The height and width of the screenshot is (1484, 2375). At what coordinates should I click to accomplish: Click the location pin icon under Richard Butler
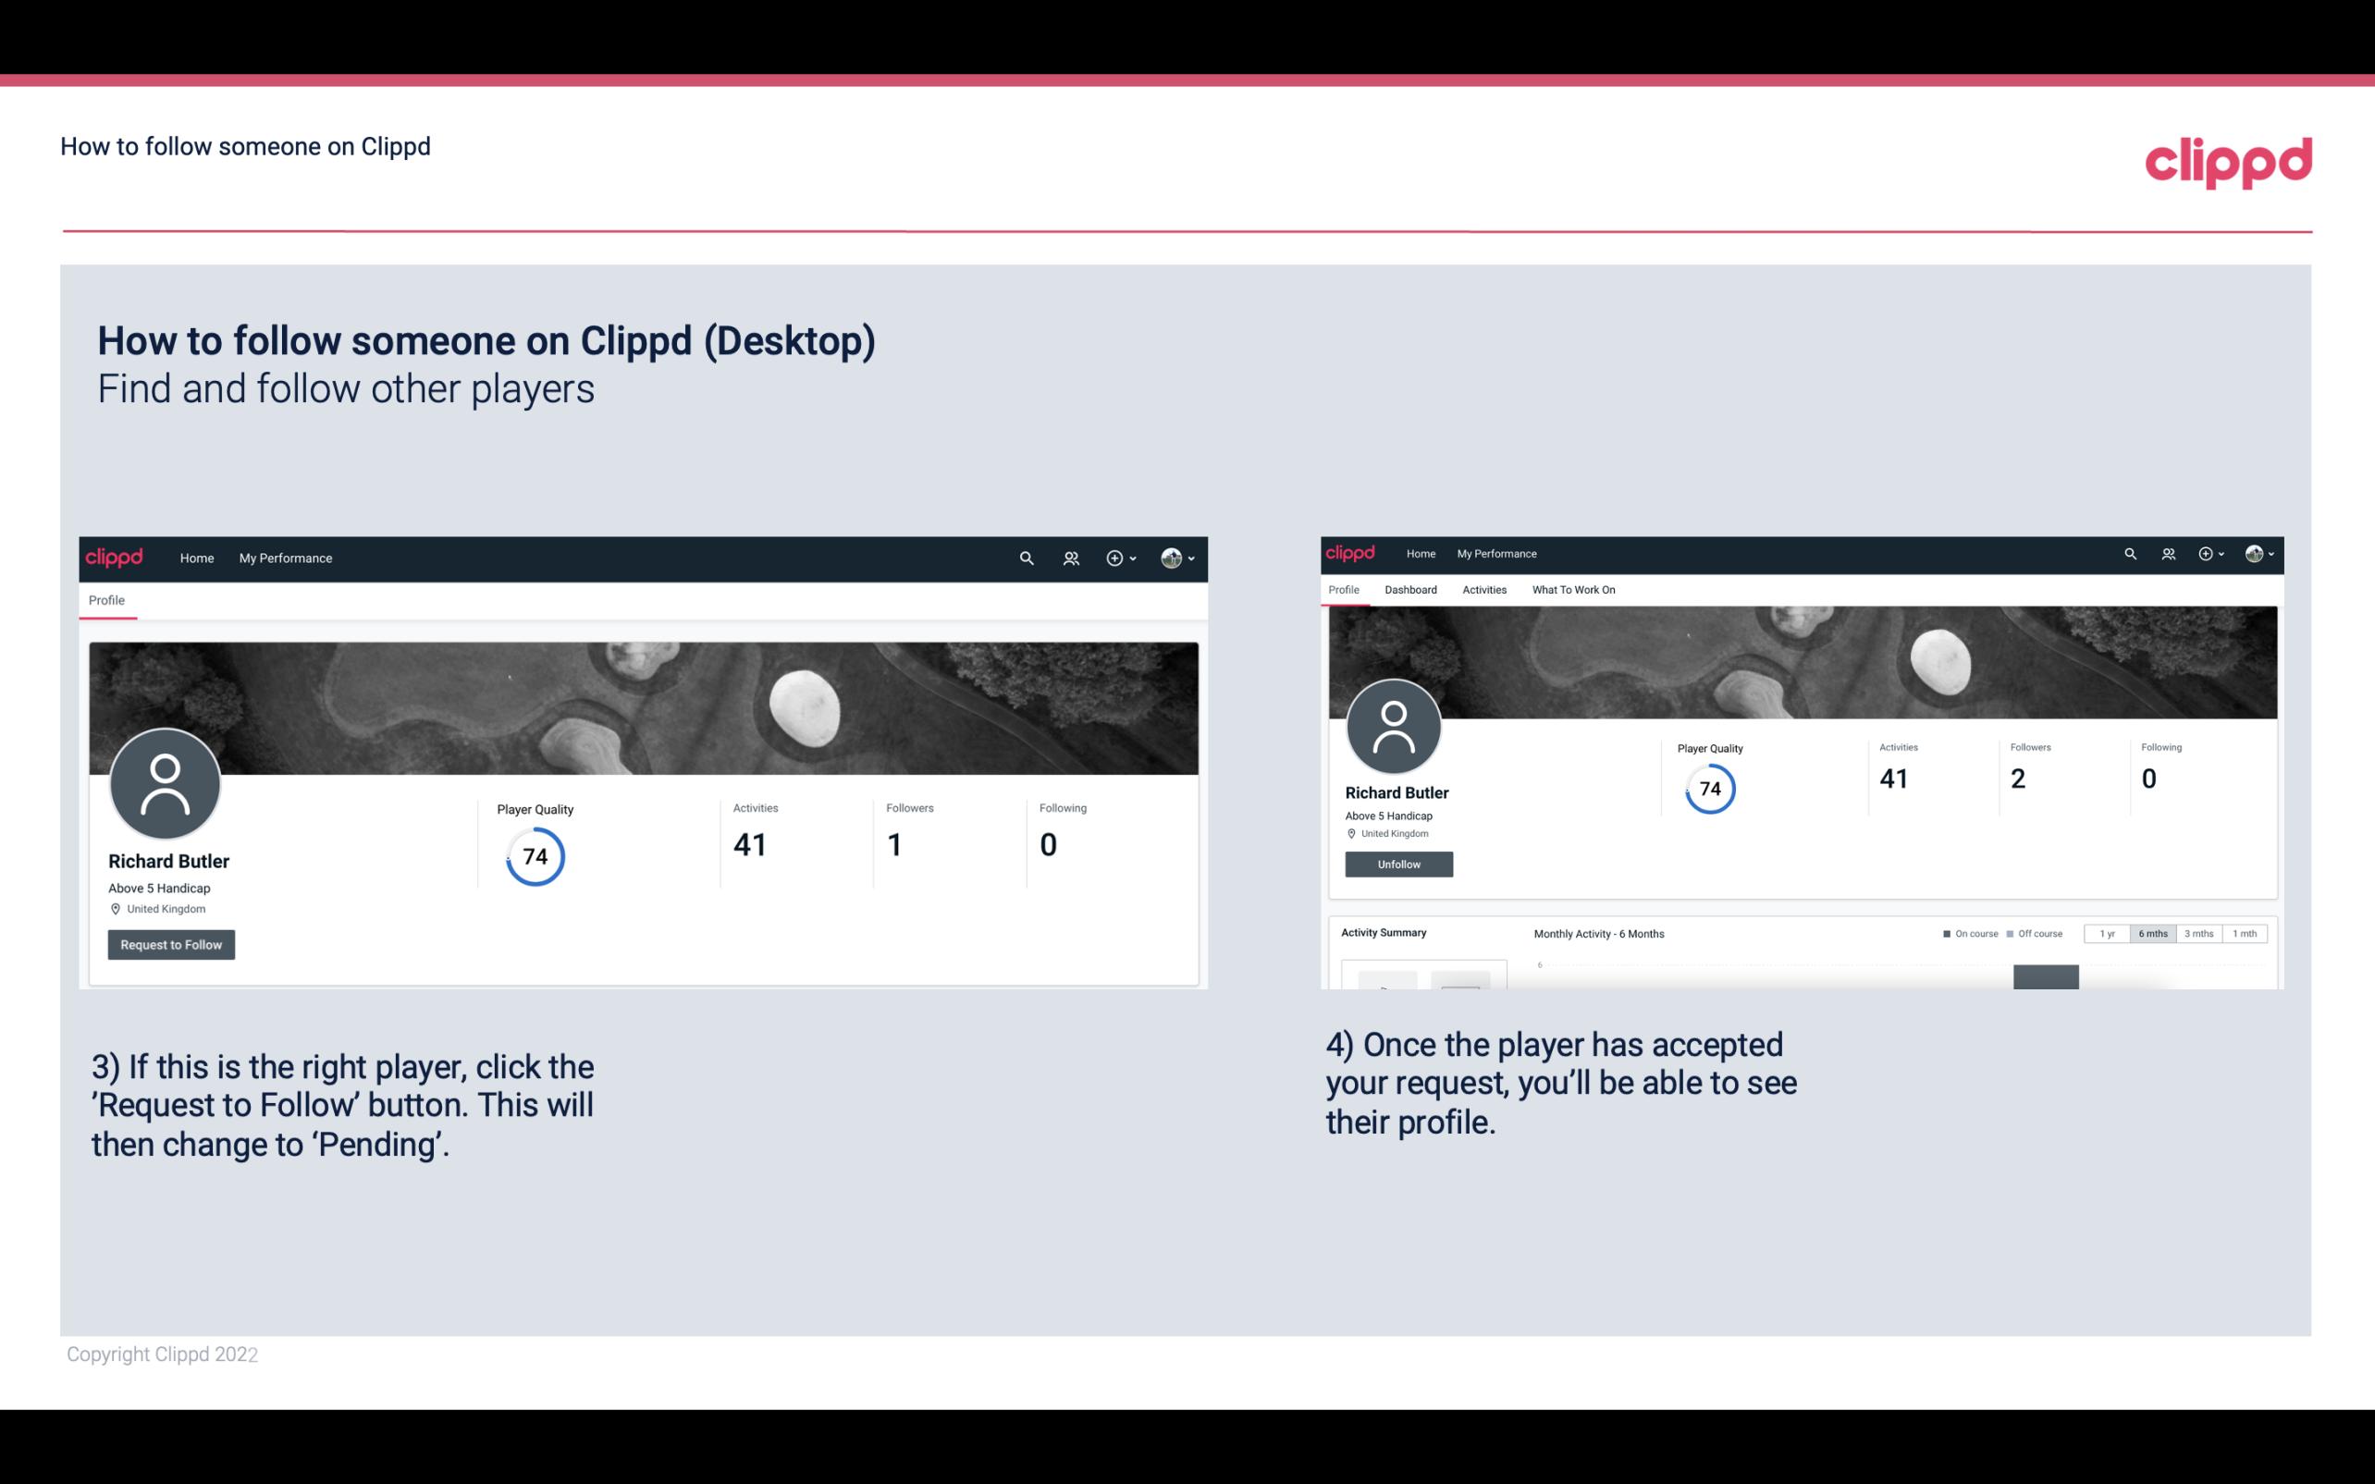(115, 908)
